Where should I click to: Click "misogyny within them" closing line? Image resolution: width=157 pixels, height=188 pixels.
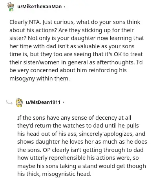[40, 78]
